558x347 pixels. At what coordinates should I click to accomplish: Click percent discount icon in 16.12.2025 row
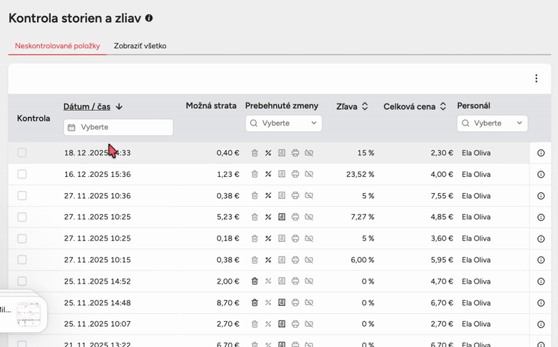pos(268,174)
